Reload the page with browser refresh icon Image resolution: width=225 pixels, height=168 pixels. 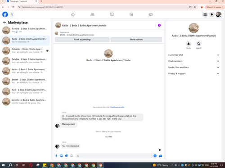point(13,7)
